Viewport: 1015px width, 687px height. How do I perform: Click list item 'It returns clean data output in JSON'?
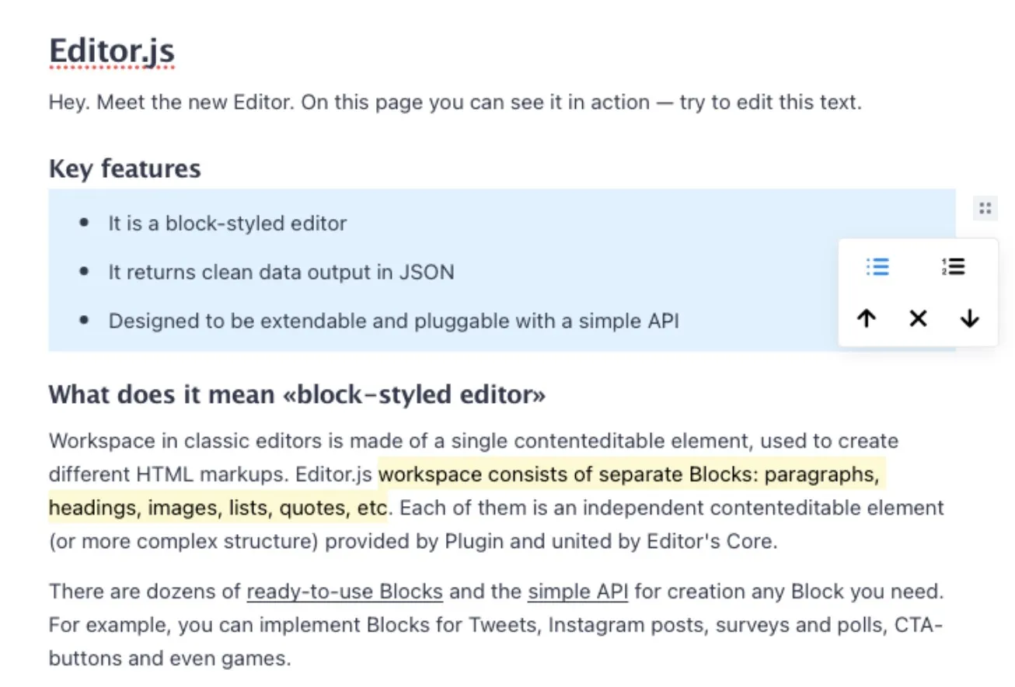pyautogui.click(x=281, y=272)
